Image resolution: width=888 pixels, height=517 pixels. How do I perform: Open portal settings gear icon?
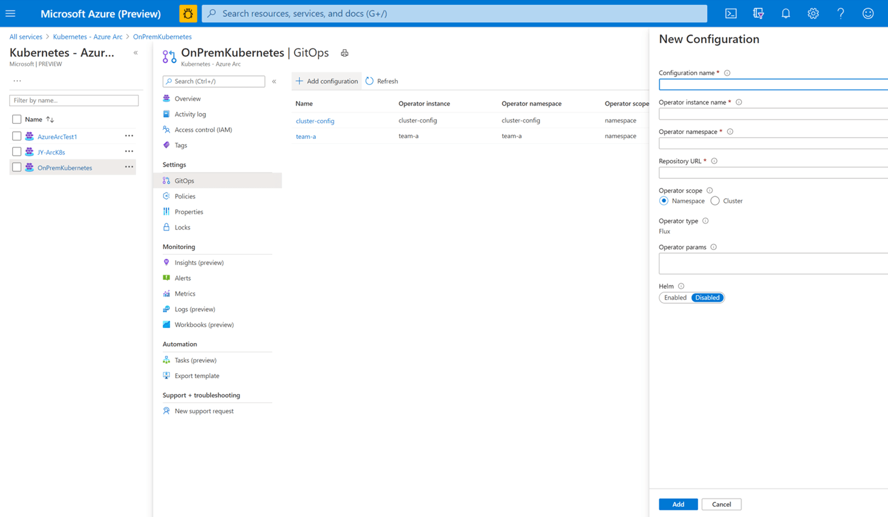[x=813, y=13]
